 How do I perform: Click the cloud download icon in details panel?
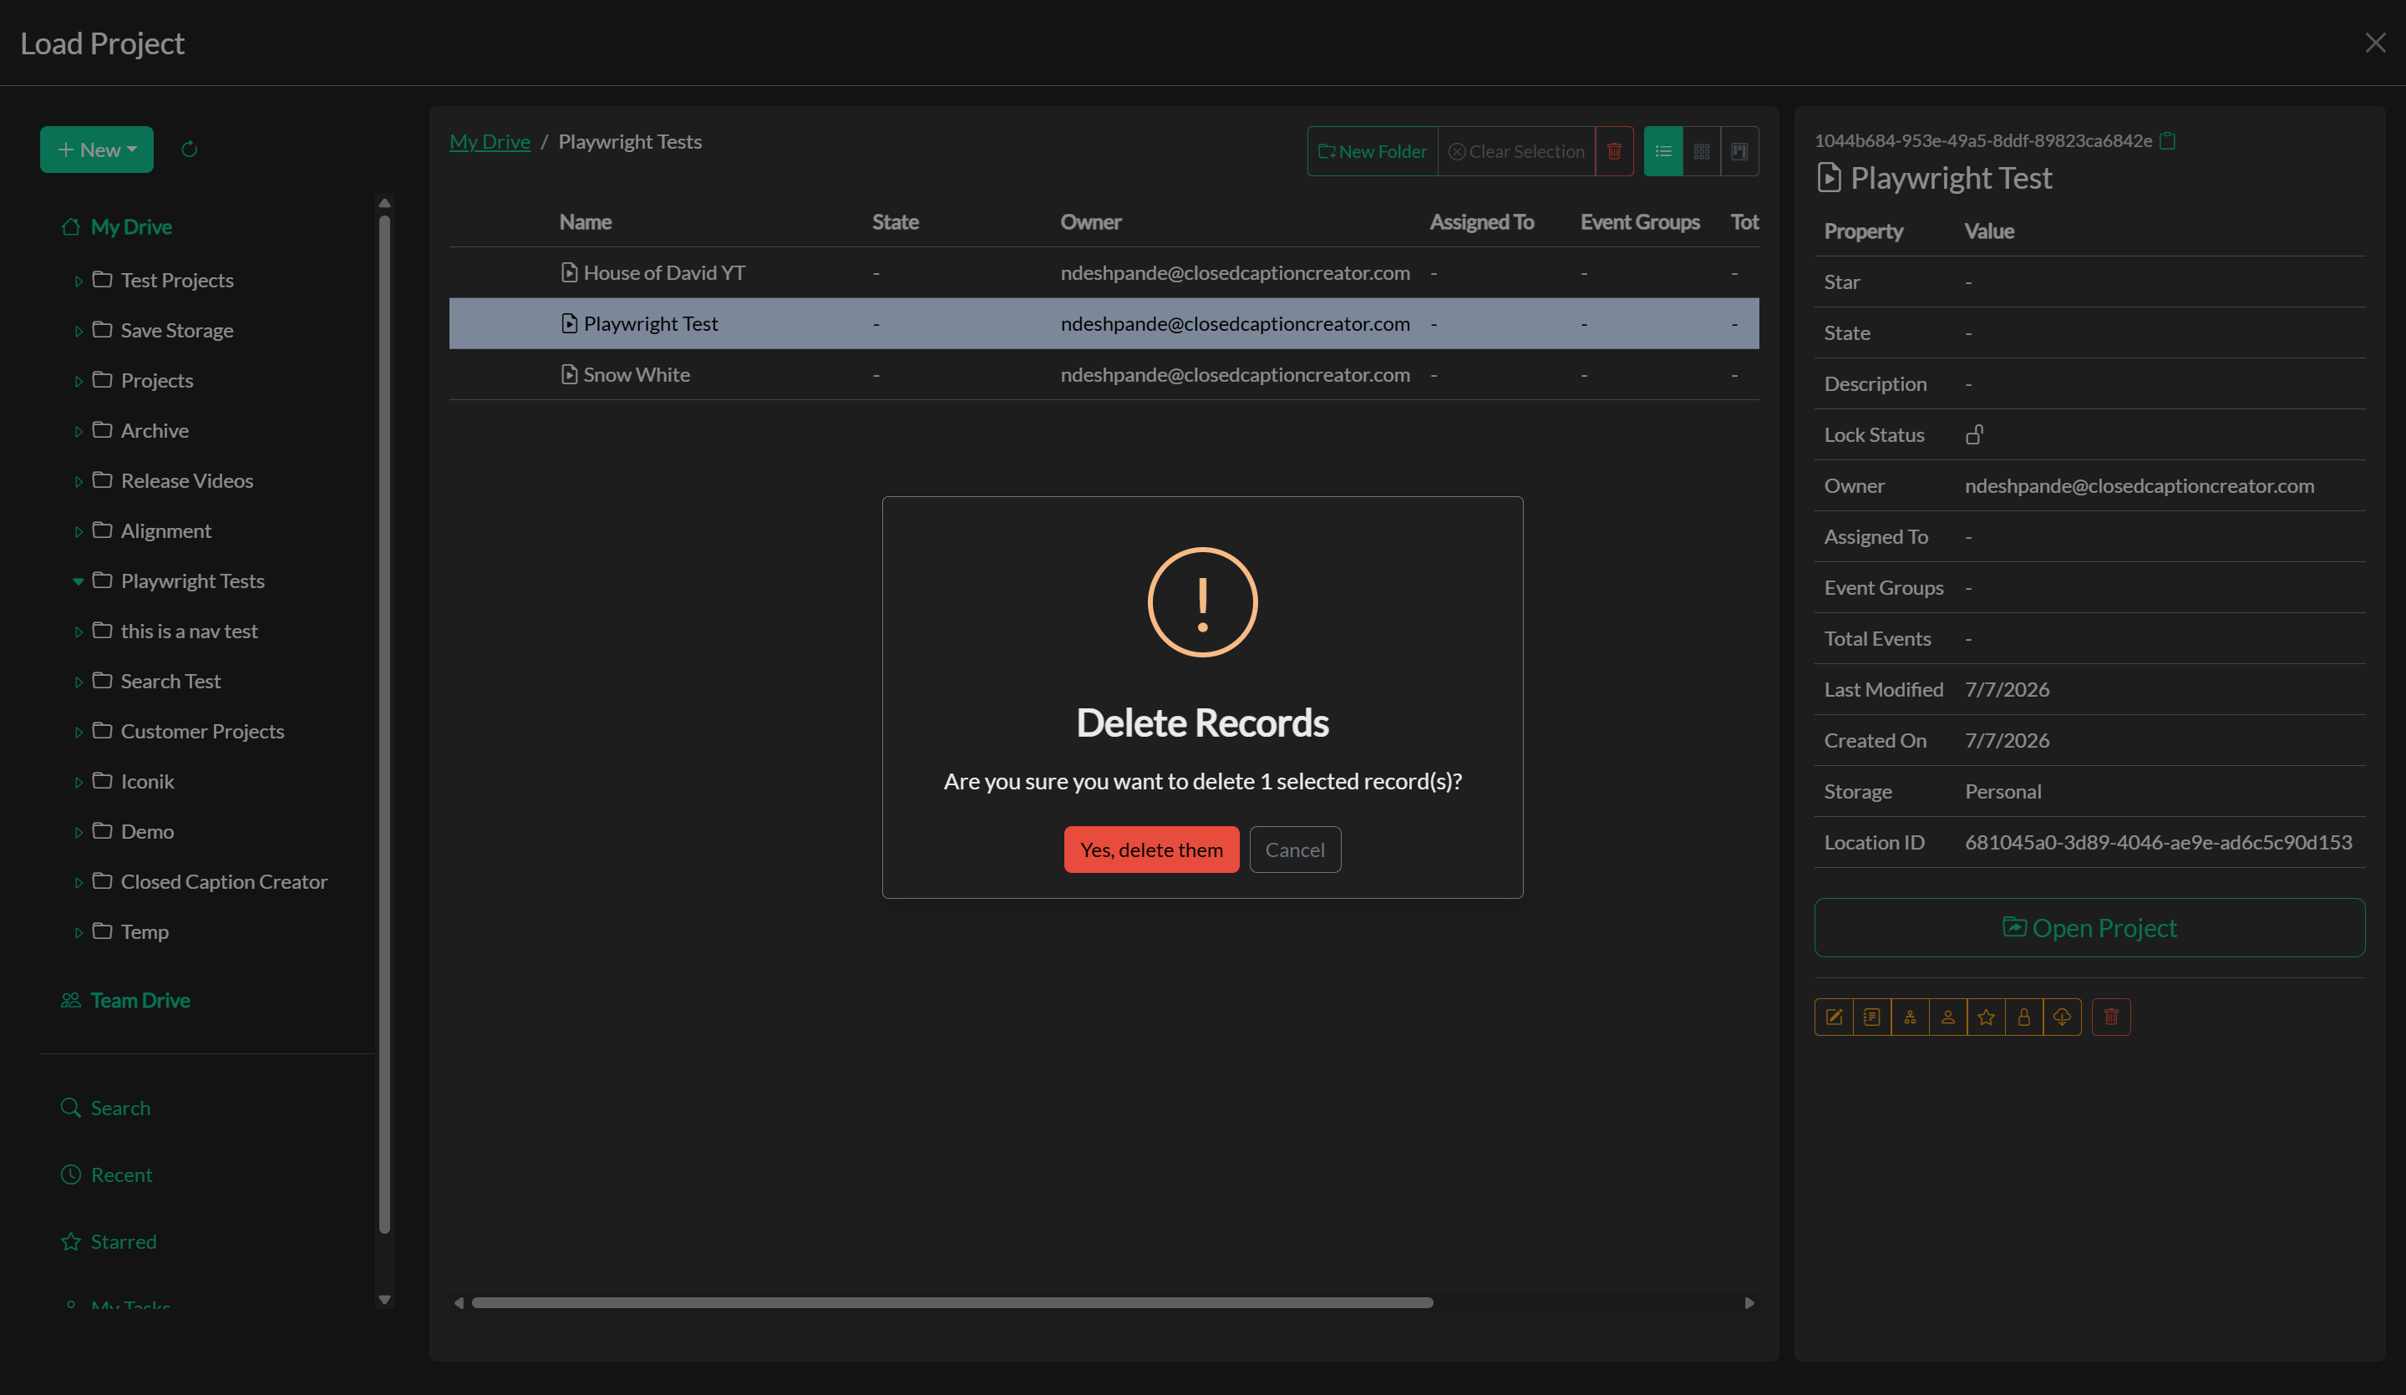2063,1017
